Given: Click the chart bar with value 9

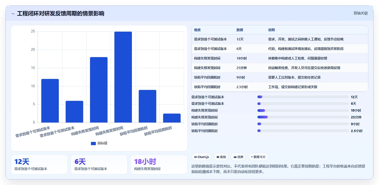Looking at the screenshot, I should point(148,106).
